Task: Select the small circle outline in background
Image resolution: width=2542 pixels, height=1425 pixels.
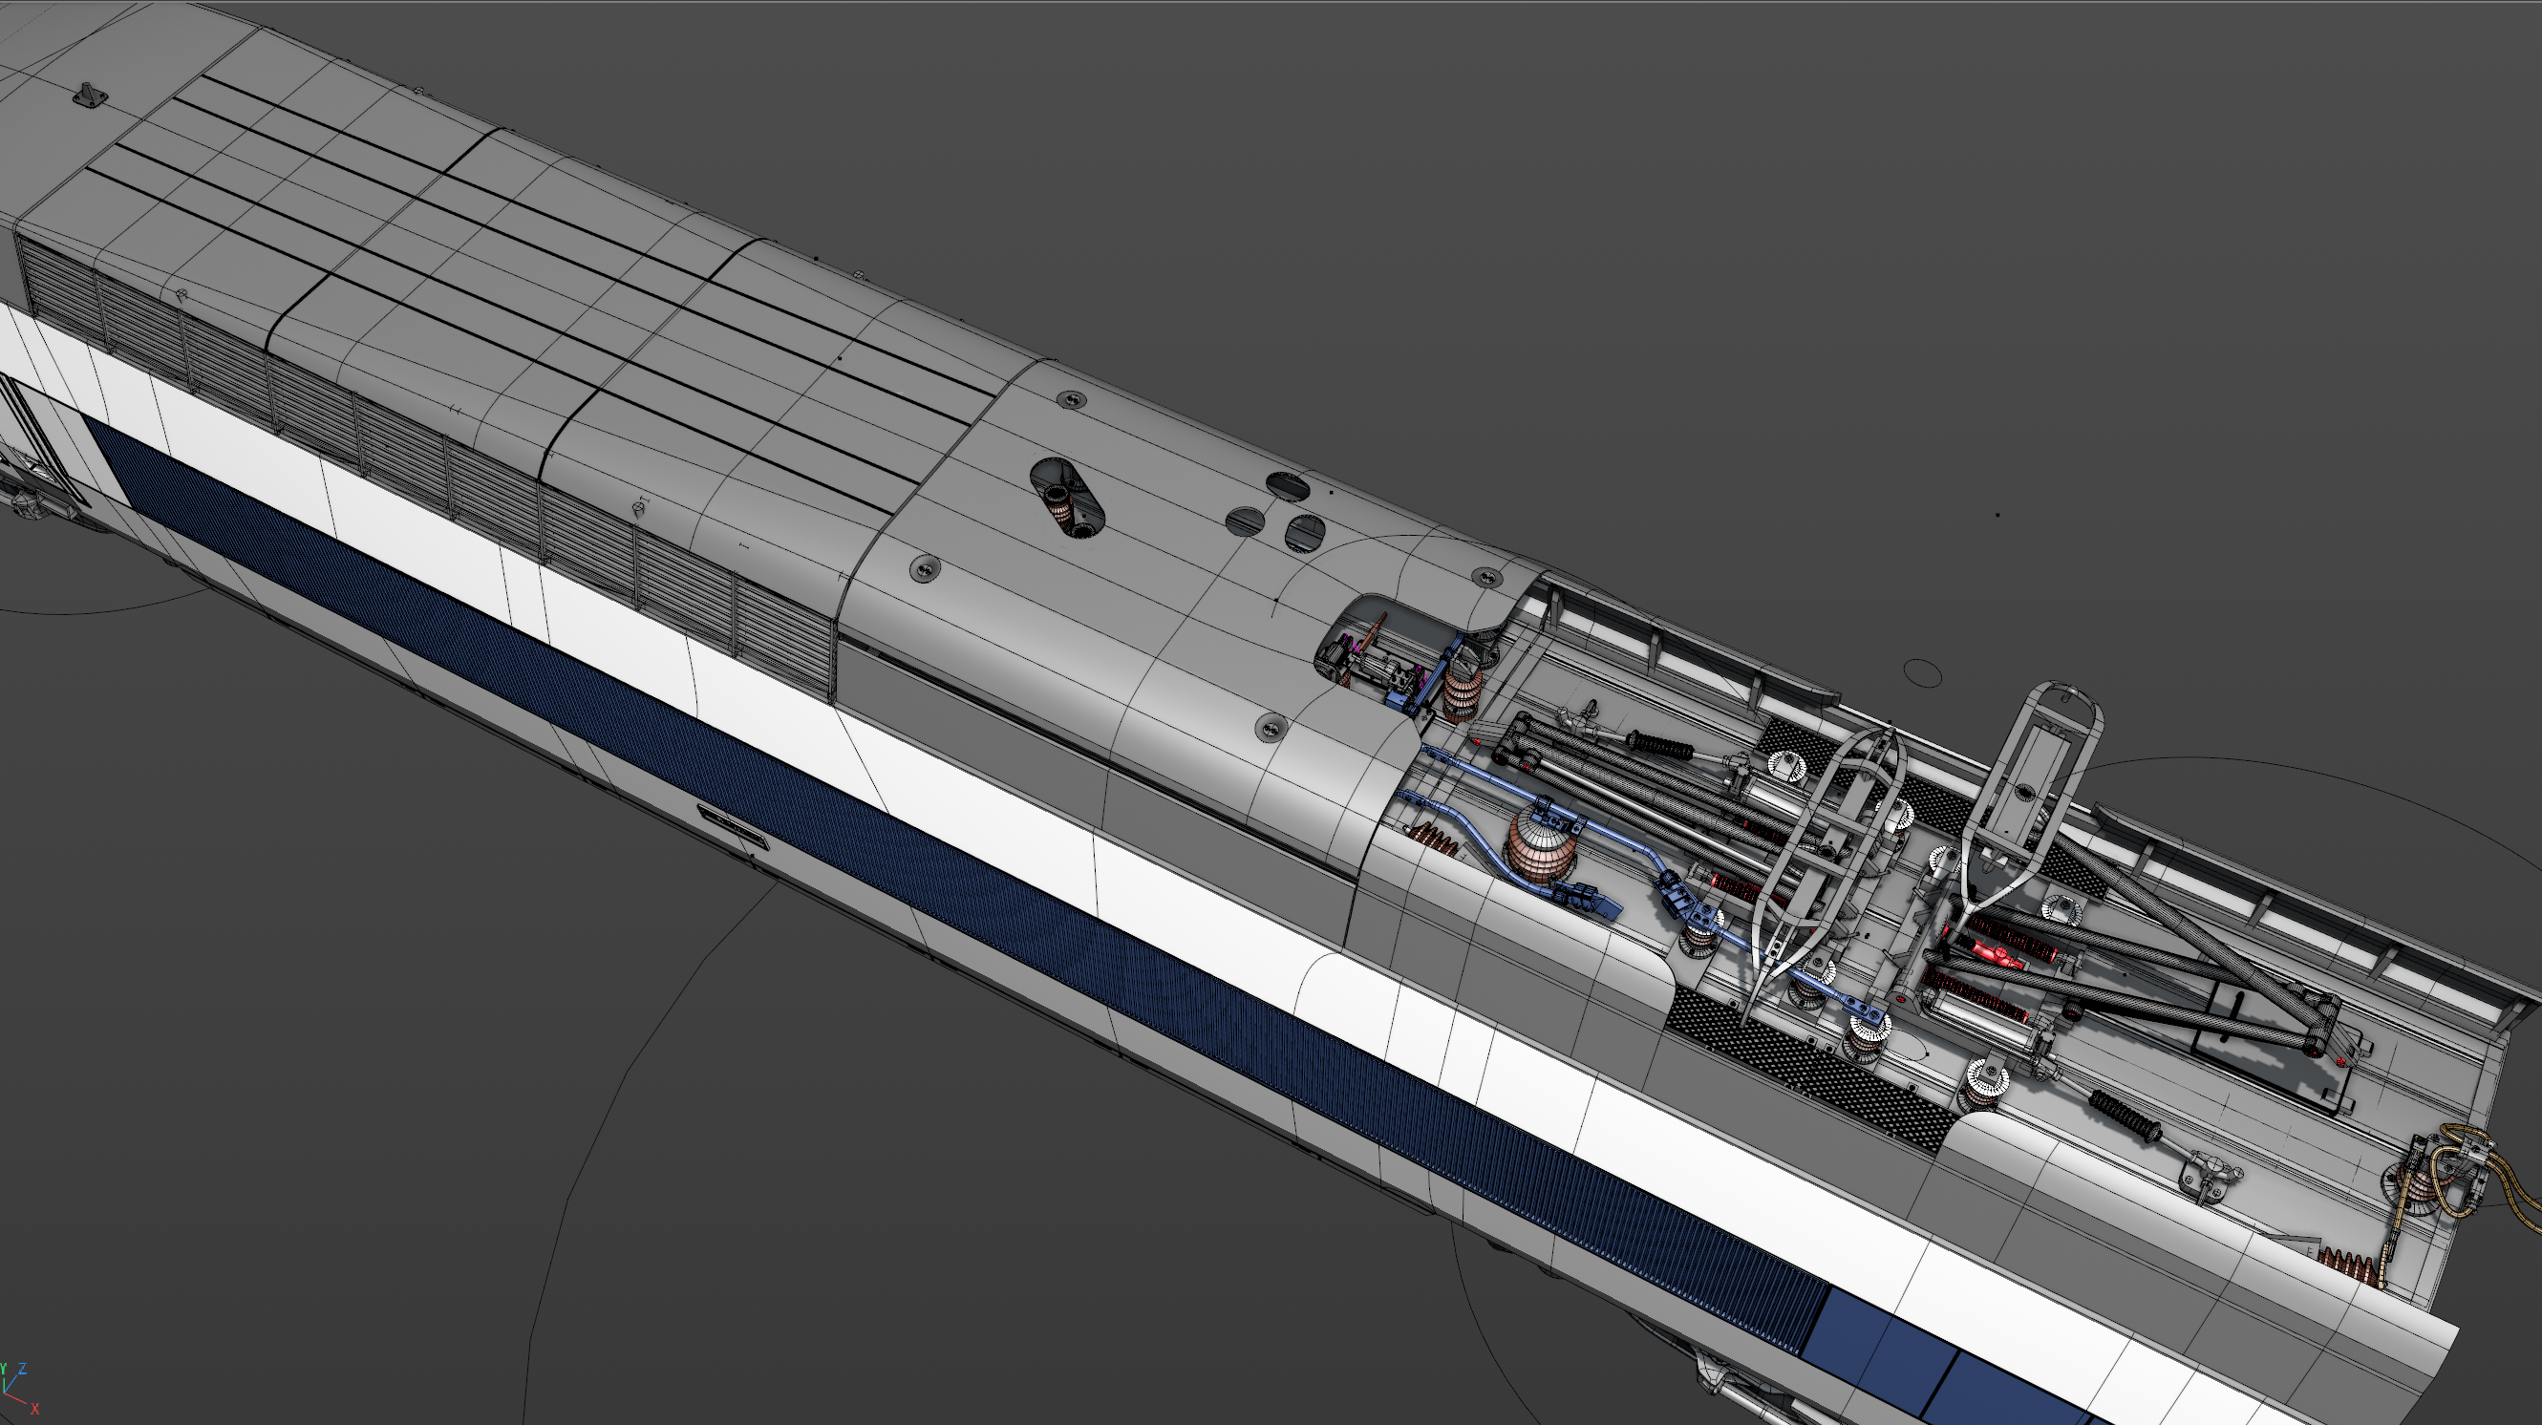Action: (x=1921, y=673)
